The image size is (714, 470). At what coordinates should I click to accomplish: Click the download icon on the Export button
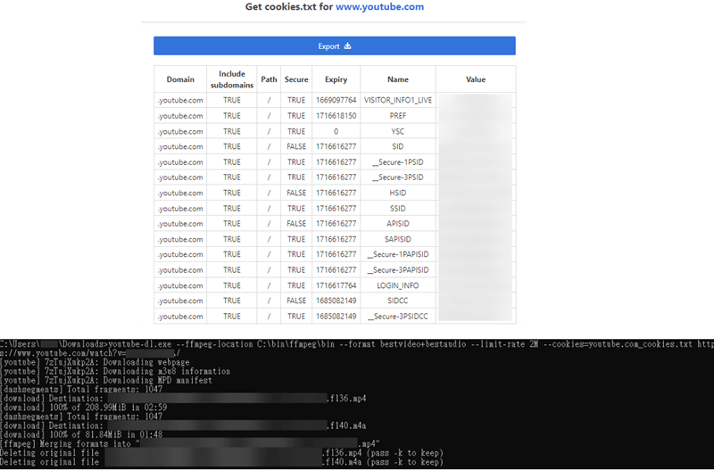point(347,46)
